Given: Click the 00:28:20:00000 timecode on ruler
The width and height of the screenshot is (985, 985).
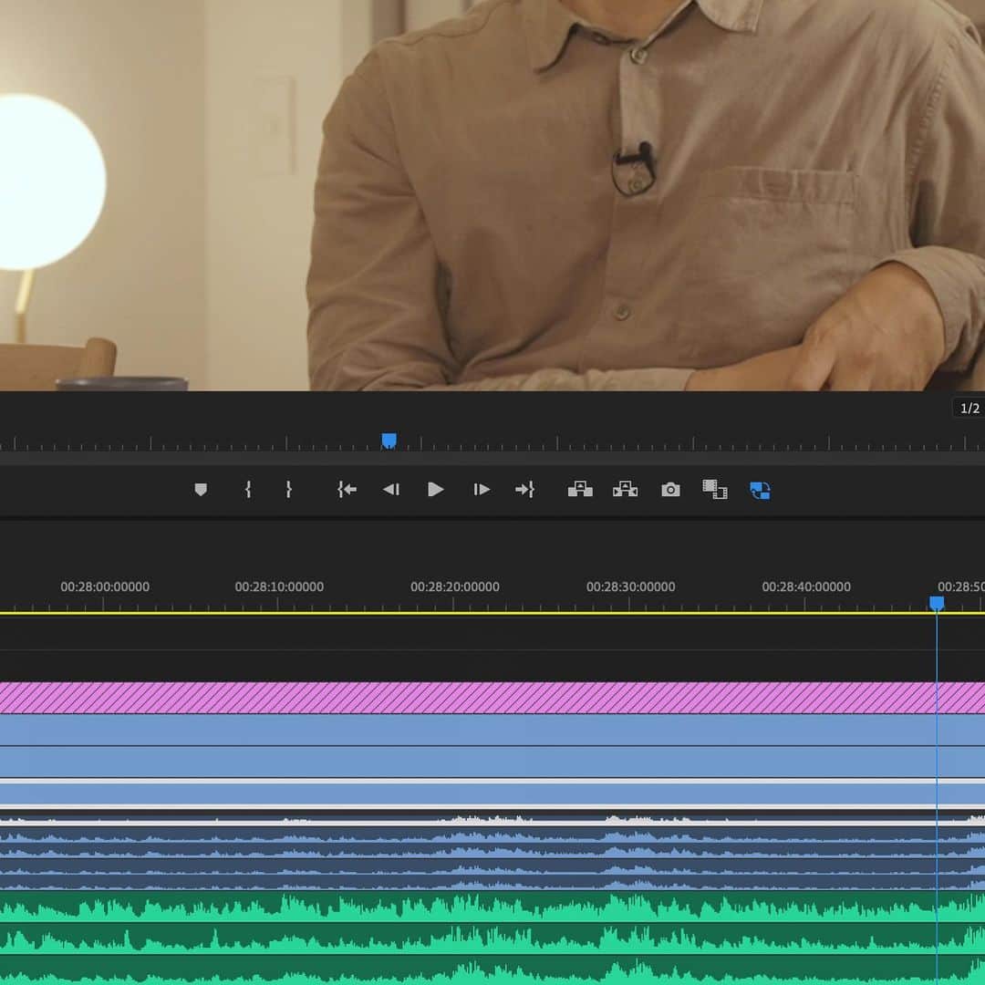Looking at the screenshot, I should [455, 586].
